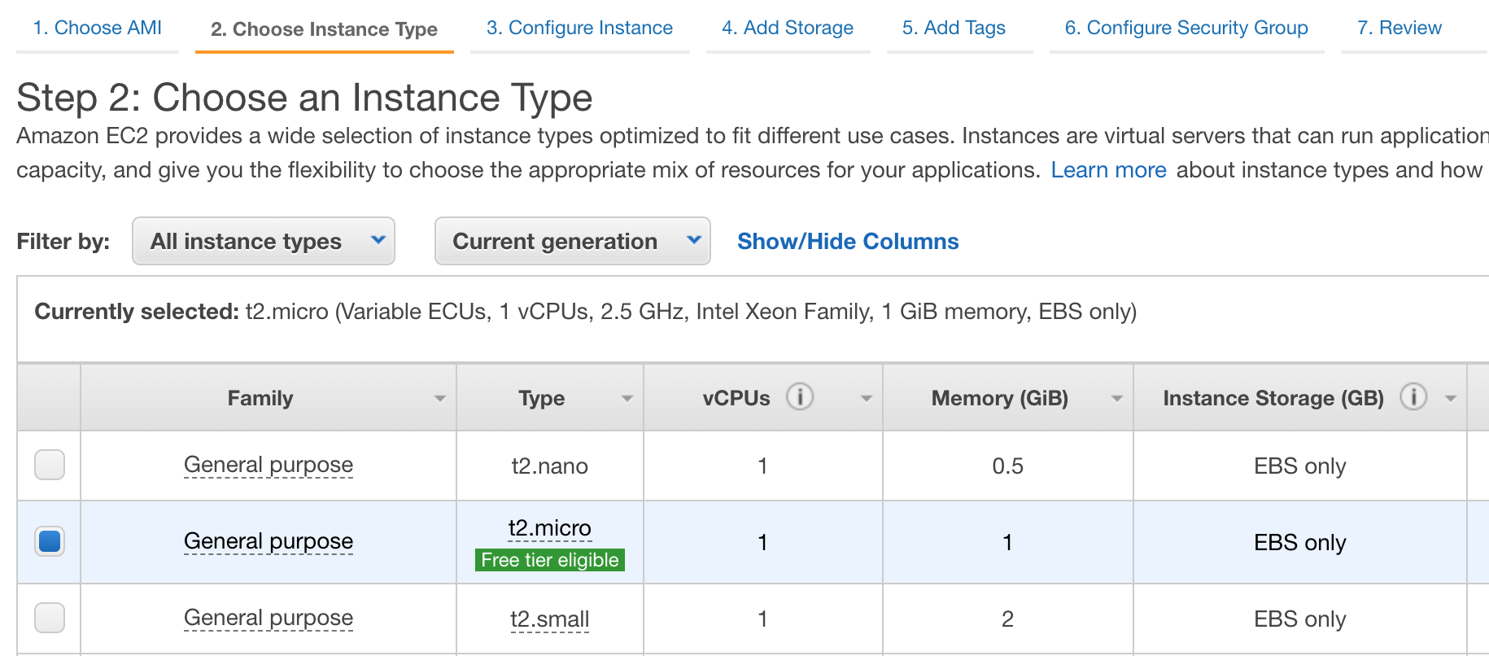Click the Free tier eligible badge
The image size is (1489, 656).
[550, 560]
